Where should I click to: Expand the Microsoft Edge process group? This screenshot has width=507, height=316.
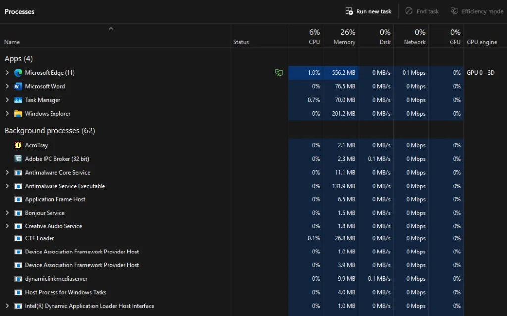pyautogui.click(x=7, y=72)
